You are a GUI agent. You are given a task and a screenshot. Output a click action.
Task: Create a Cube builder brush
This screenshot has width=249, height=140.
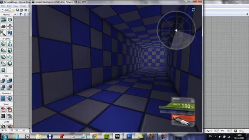3,44
